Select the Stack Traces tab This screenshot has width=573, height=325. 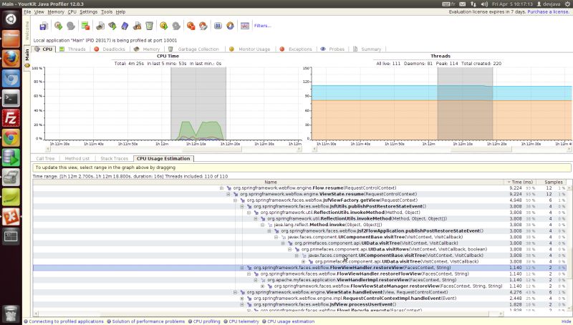click(114, 158)
